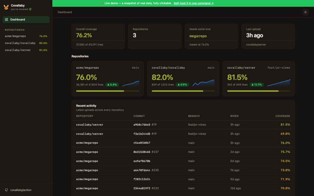Click the '37,582 of 49,291 lines' text
This screenshot has height=196, width=314.
pos(90,45)
